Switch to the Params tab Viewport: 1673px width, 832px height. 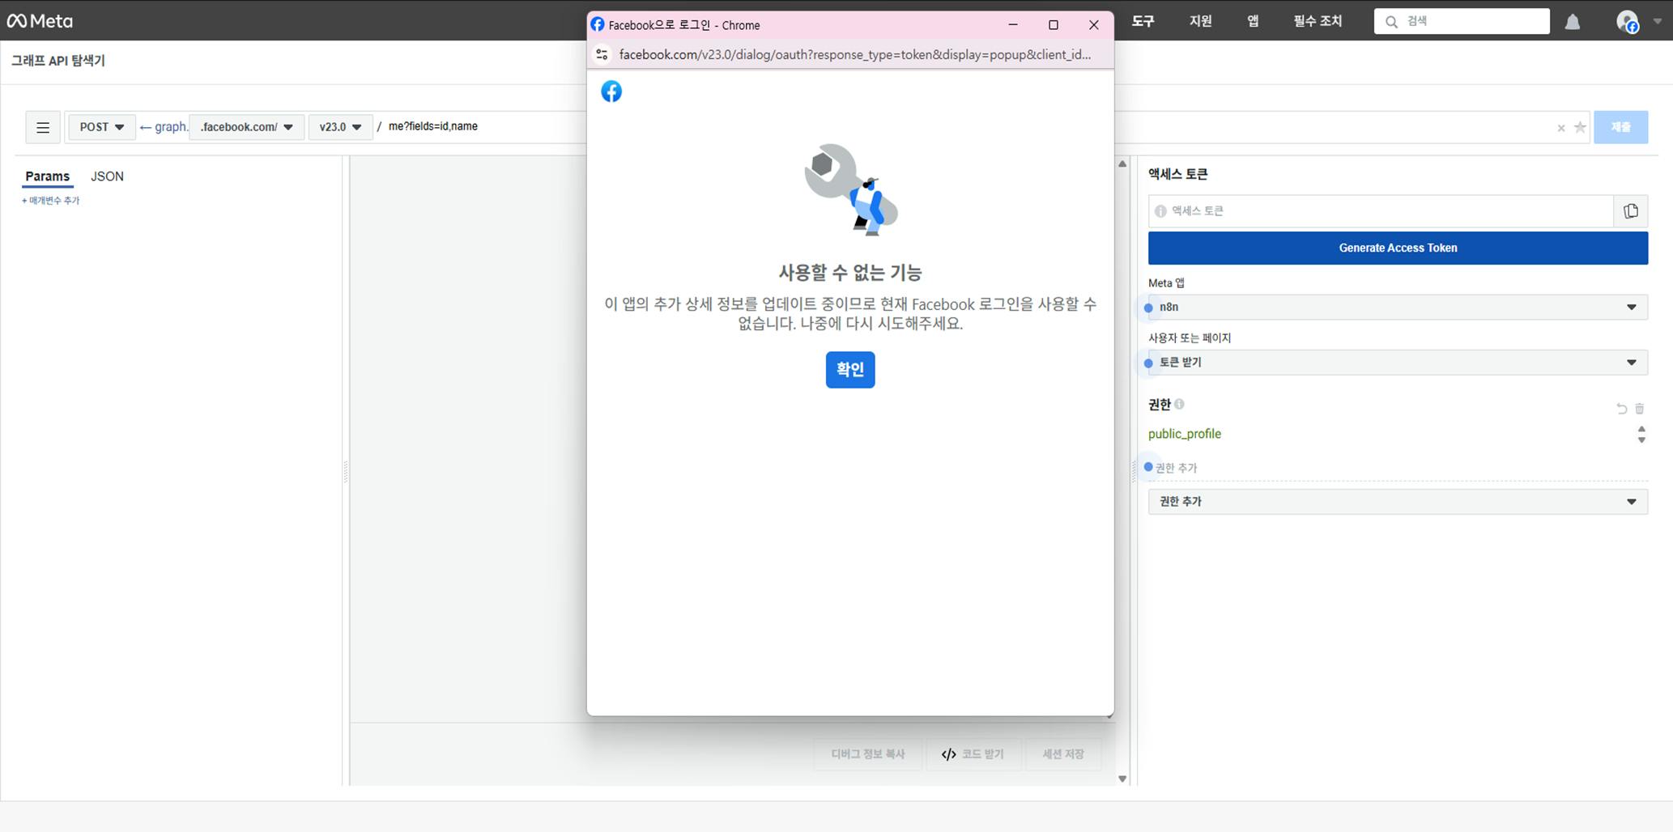coord(47,176)
